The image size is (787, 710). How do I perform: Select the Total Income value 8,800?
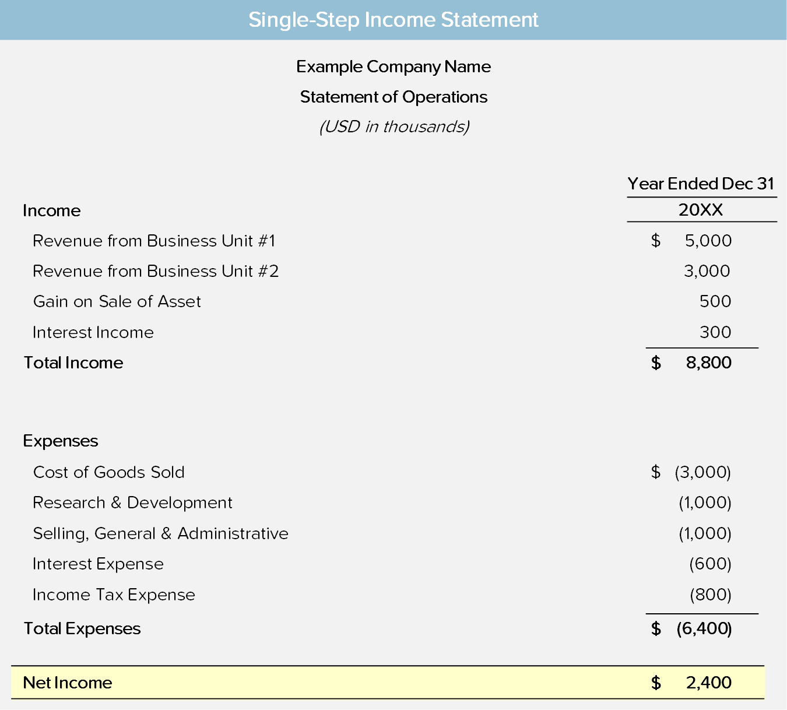pos(709,363)
